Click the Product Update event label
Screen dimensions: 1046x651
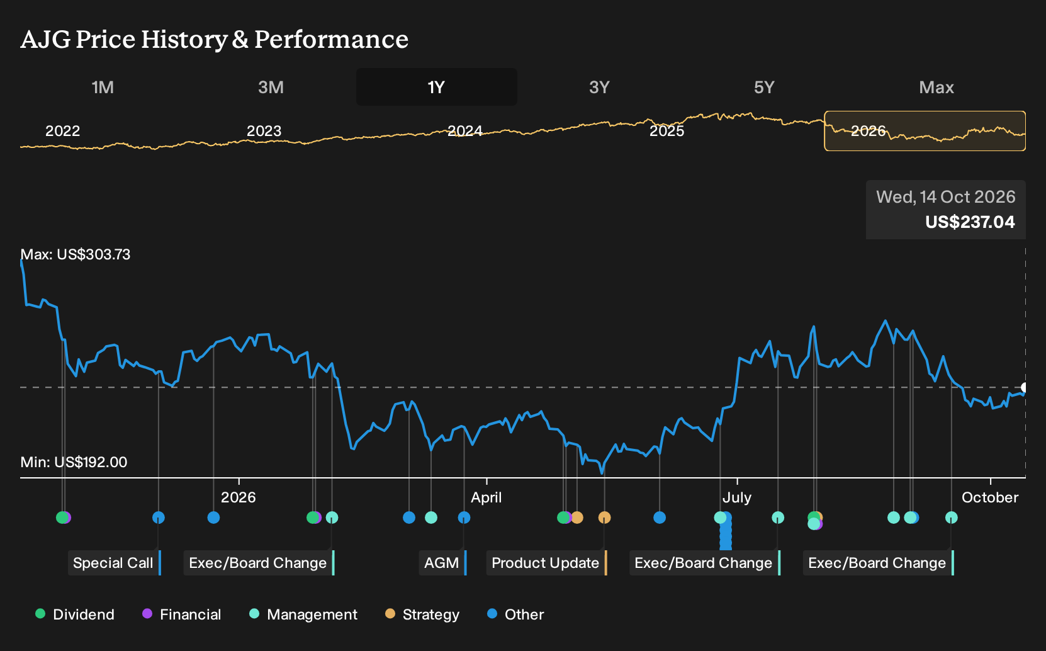tap(547, 563)
